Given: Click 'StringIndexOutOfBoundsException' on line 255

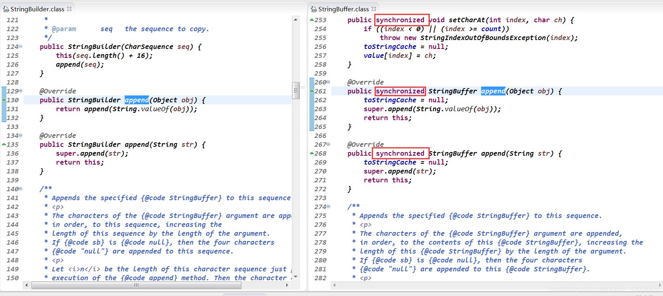Looking at the screenshot, I should click(x=483, y=38).
